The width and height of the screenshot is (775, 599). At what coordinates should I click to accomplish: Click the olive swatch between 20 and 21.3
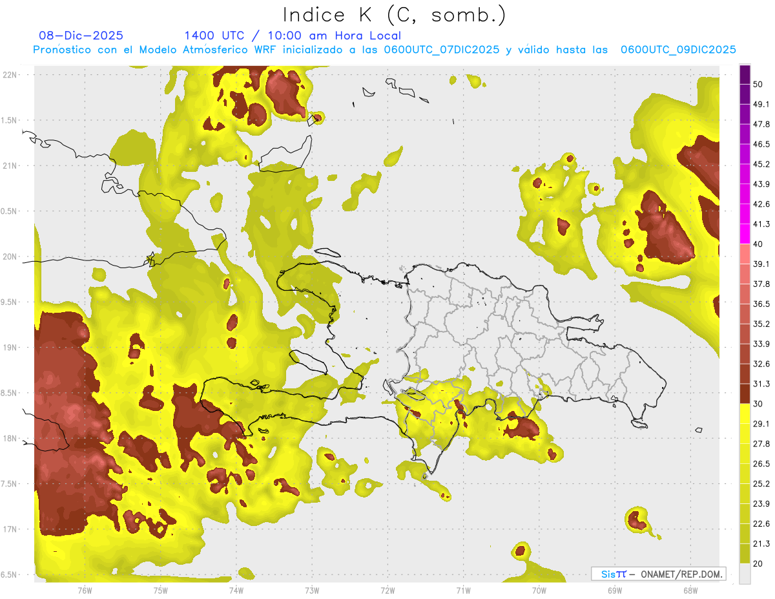[x=745, y=554]
